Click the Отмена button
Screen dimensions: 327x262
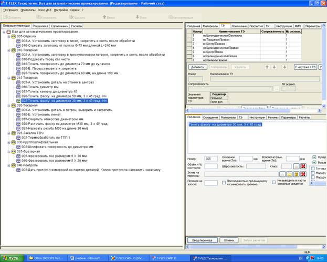[x=228, y=240]
